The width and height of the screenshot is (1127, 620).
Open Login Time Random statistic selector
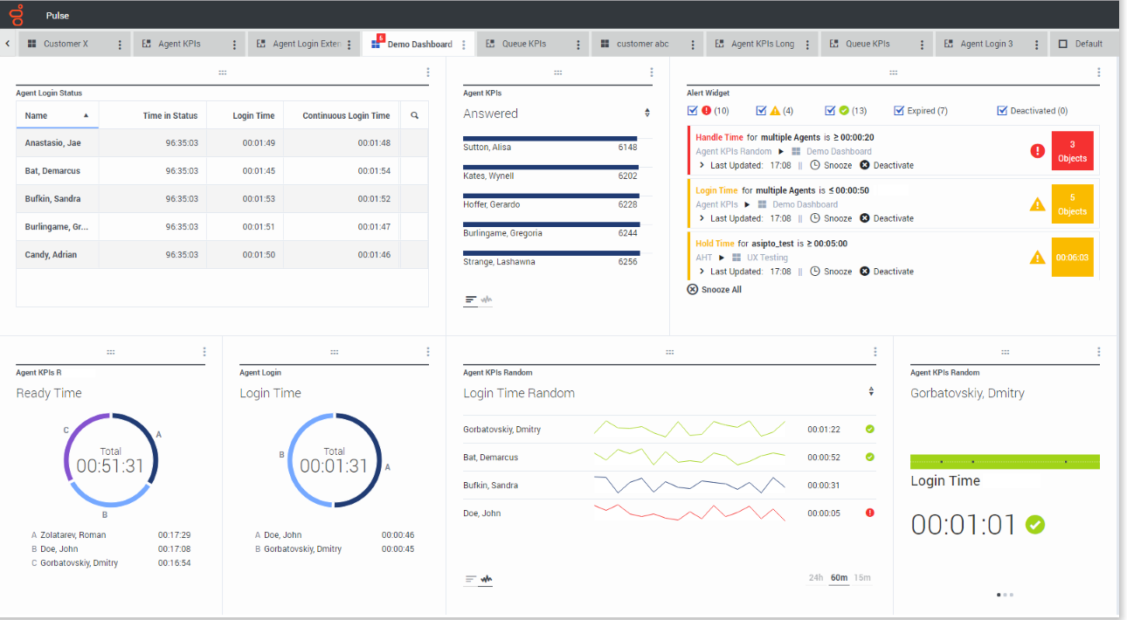point(870,392)
